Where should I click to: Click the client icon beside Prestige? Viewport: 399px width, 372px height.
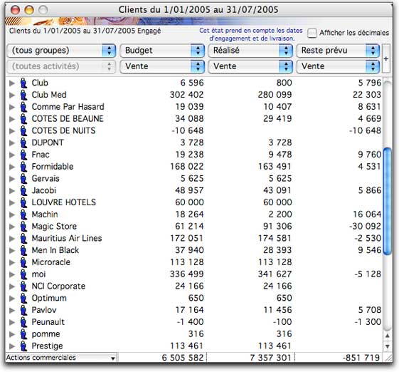23,346
